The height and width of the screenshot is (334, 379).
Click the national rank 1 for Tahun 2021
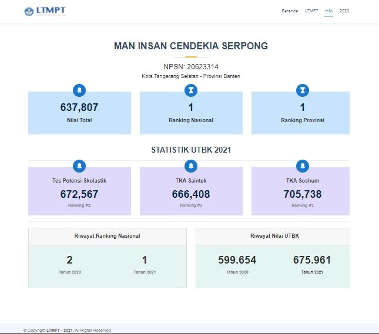click(x=145, y=260)
